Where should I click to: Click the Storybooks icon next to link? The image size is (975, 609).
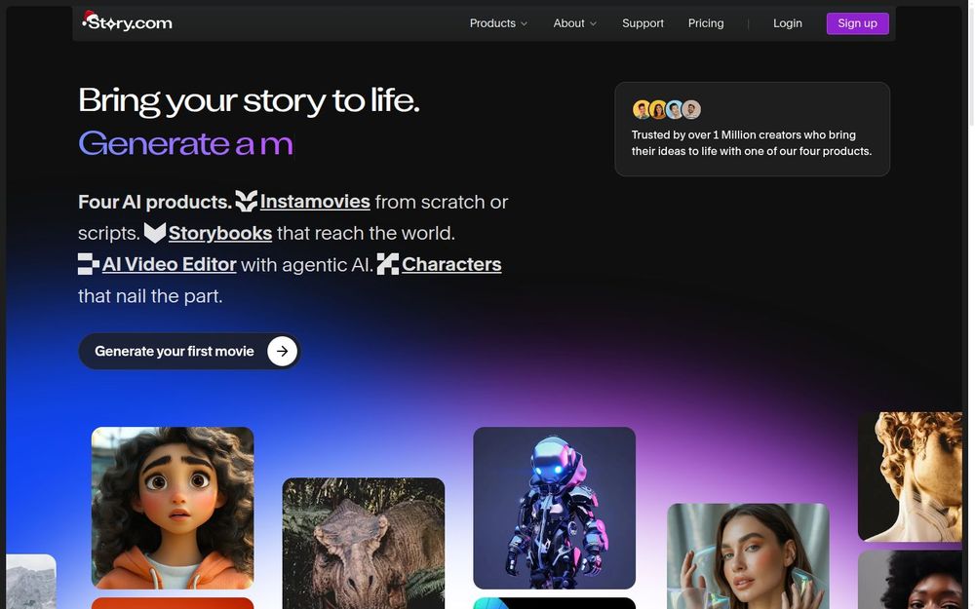pyautogui.click(x=155, y=233)
